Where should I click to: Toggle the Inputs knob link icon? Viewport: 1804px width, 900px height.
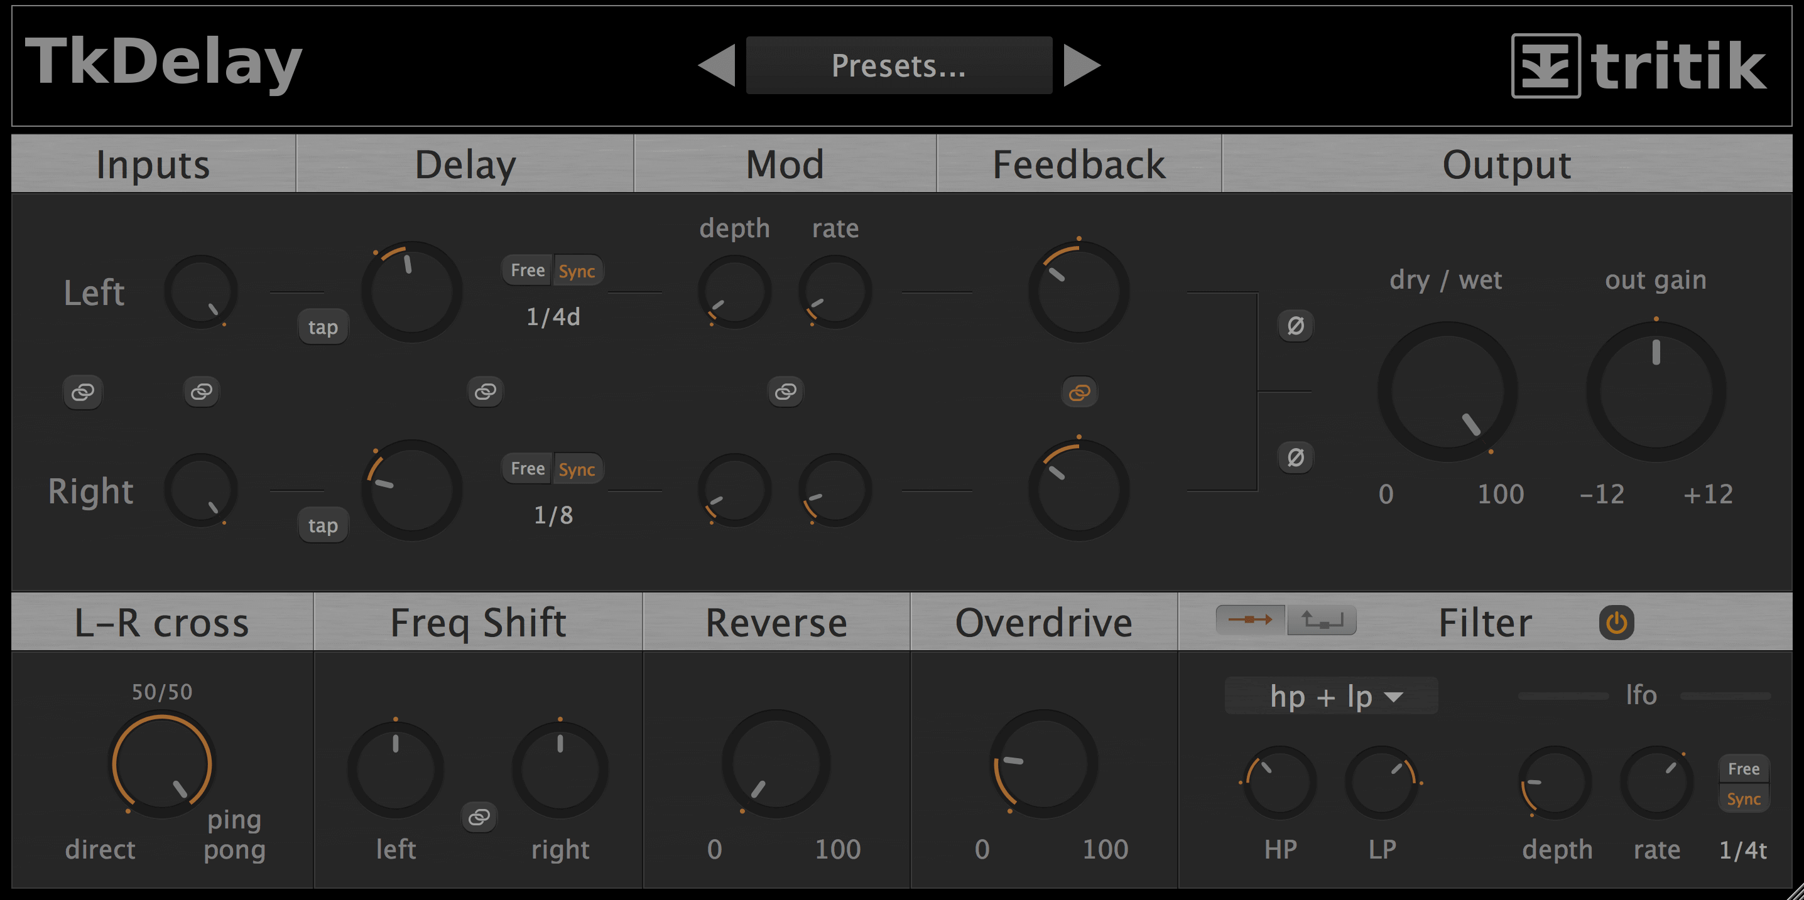click(202, 391)
